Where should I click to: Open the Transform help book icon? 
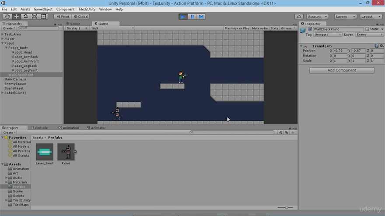coord(377,46)
